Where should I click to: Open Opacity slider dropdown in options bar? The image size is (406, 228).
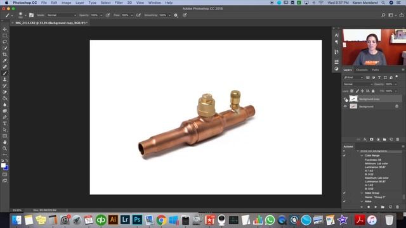pos(101,15)
